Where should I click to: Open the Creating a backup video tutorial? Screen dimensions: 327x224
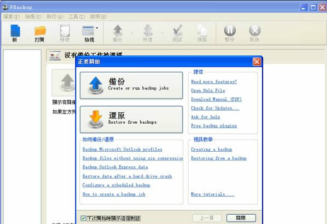pos(212,150)
